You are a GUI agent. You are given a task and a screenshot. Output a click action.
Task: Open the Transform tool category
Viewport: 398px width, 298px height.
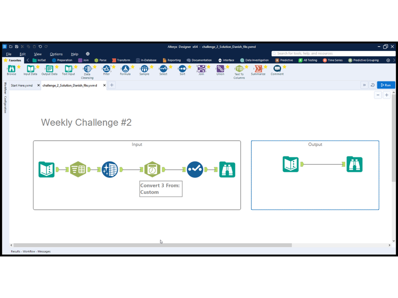121,60
